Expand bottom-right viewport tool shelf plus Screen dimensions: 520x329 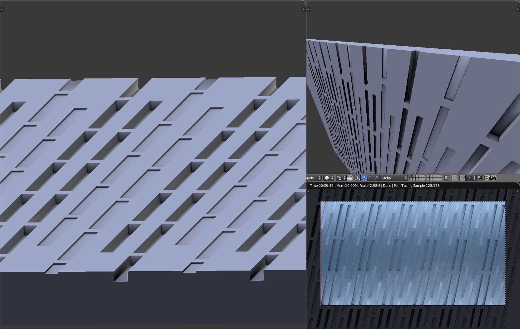[x=308, y=191]
